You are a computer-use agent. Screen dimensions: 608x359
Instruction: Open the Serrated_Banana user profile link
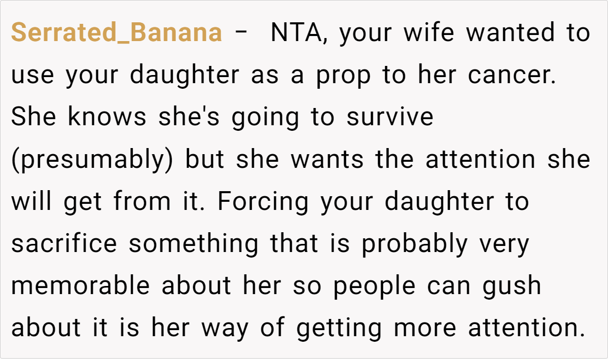[x=116, y=33]
